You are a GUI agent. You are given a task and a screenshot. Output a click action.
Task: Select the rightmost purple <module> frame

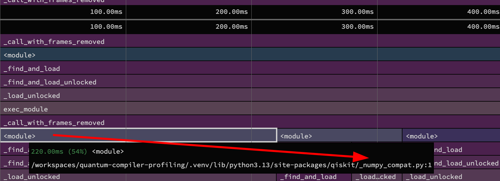pyautogui.click(x=451, y=136)
